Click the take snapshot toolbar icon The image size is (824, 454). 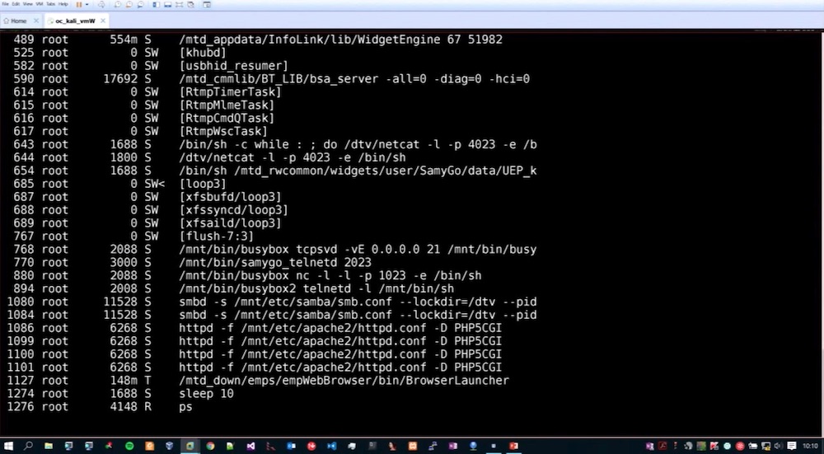[117, 5]
